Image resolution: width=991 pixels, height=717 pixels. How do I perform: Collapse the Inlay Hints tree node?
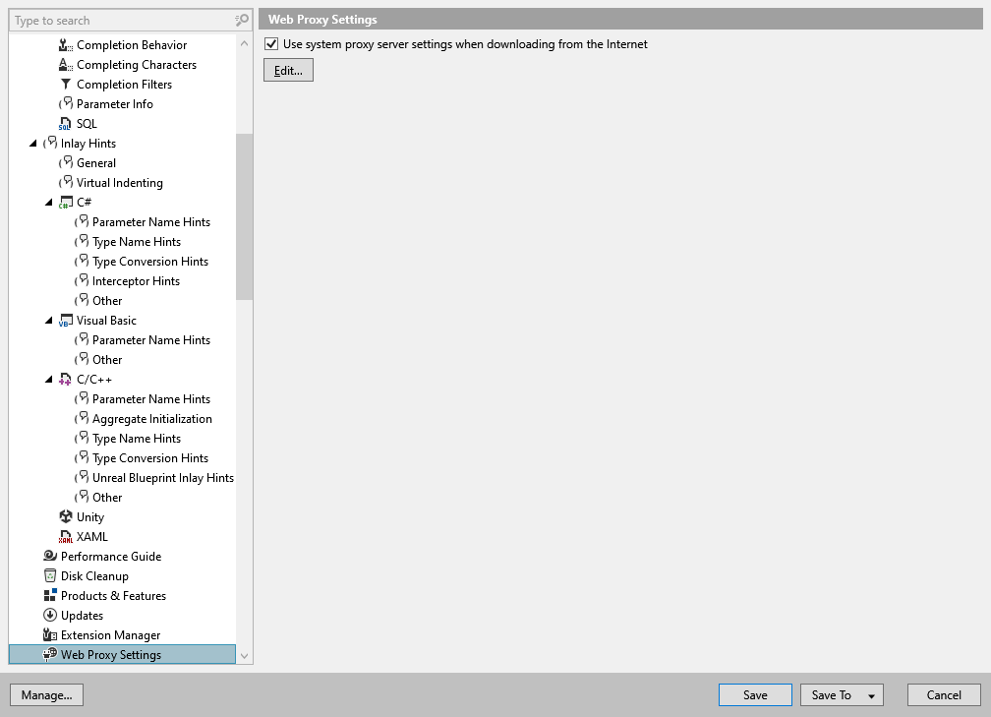point(32,143)
